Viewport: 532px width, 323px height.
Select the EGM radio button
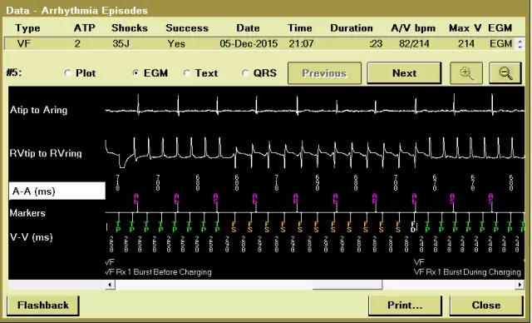tap(135, 73)
